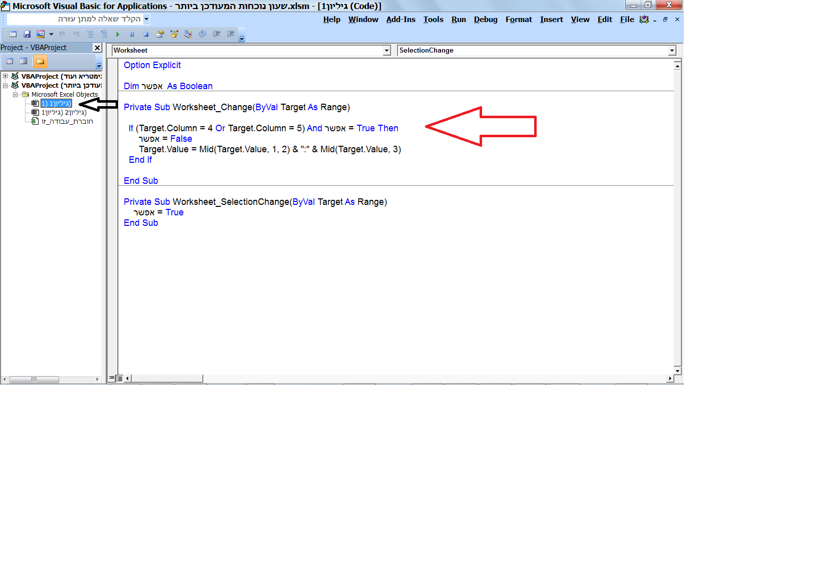Close the Project - VBAProject panel
Viewport: 827px width, 574px height.
coord(98,48)
